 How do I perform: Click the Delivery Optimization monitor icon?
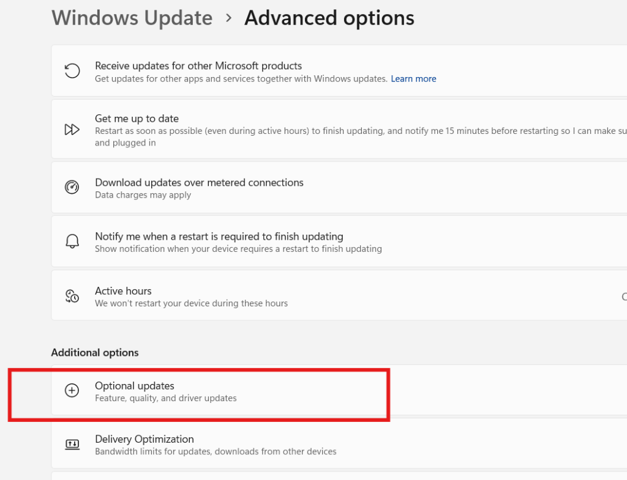[x=72, y=443]
